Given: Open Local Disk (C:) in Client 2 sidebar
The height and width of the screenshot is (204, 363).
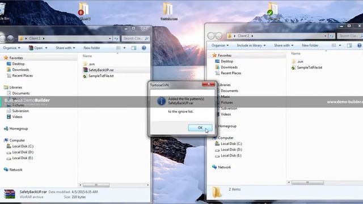Looking at the screenshot, I should [x=229, y=143].
